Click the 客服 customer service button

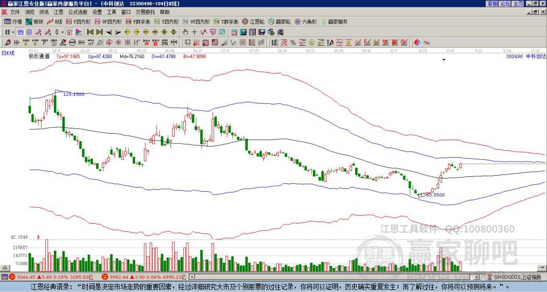coord(493,4)
